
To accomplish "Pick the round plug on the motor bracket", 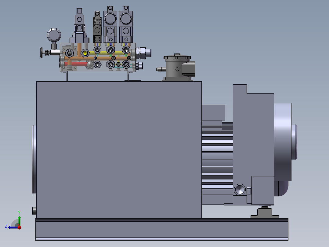I will pos(240,190).
